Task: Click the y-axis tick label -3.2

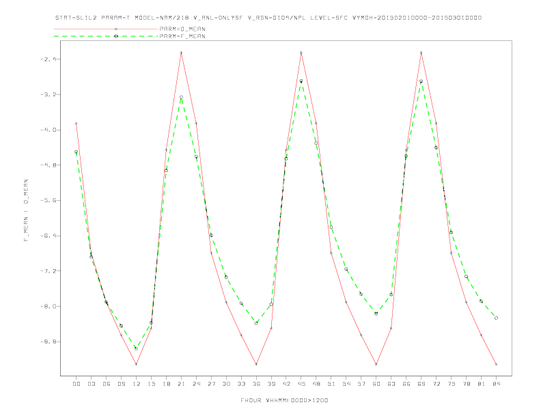Action: [48, 94]
